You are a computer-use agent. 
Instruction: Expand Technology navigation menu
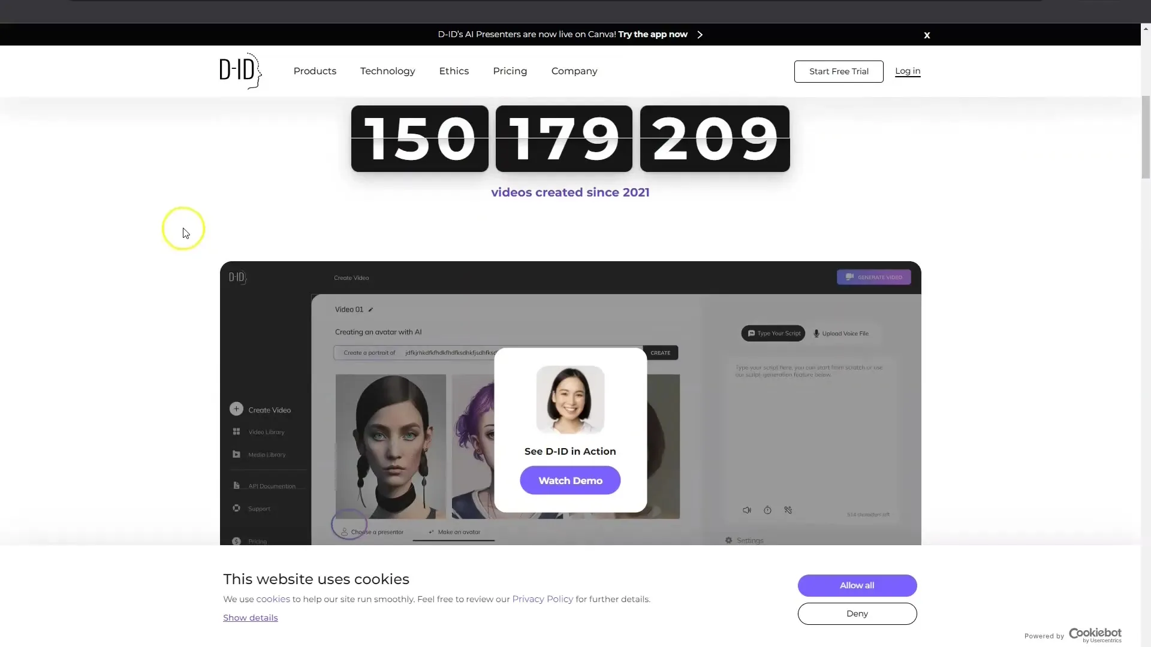(387, 71)
